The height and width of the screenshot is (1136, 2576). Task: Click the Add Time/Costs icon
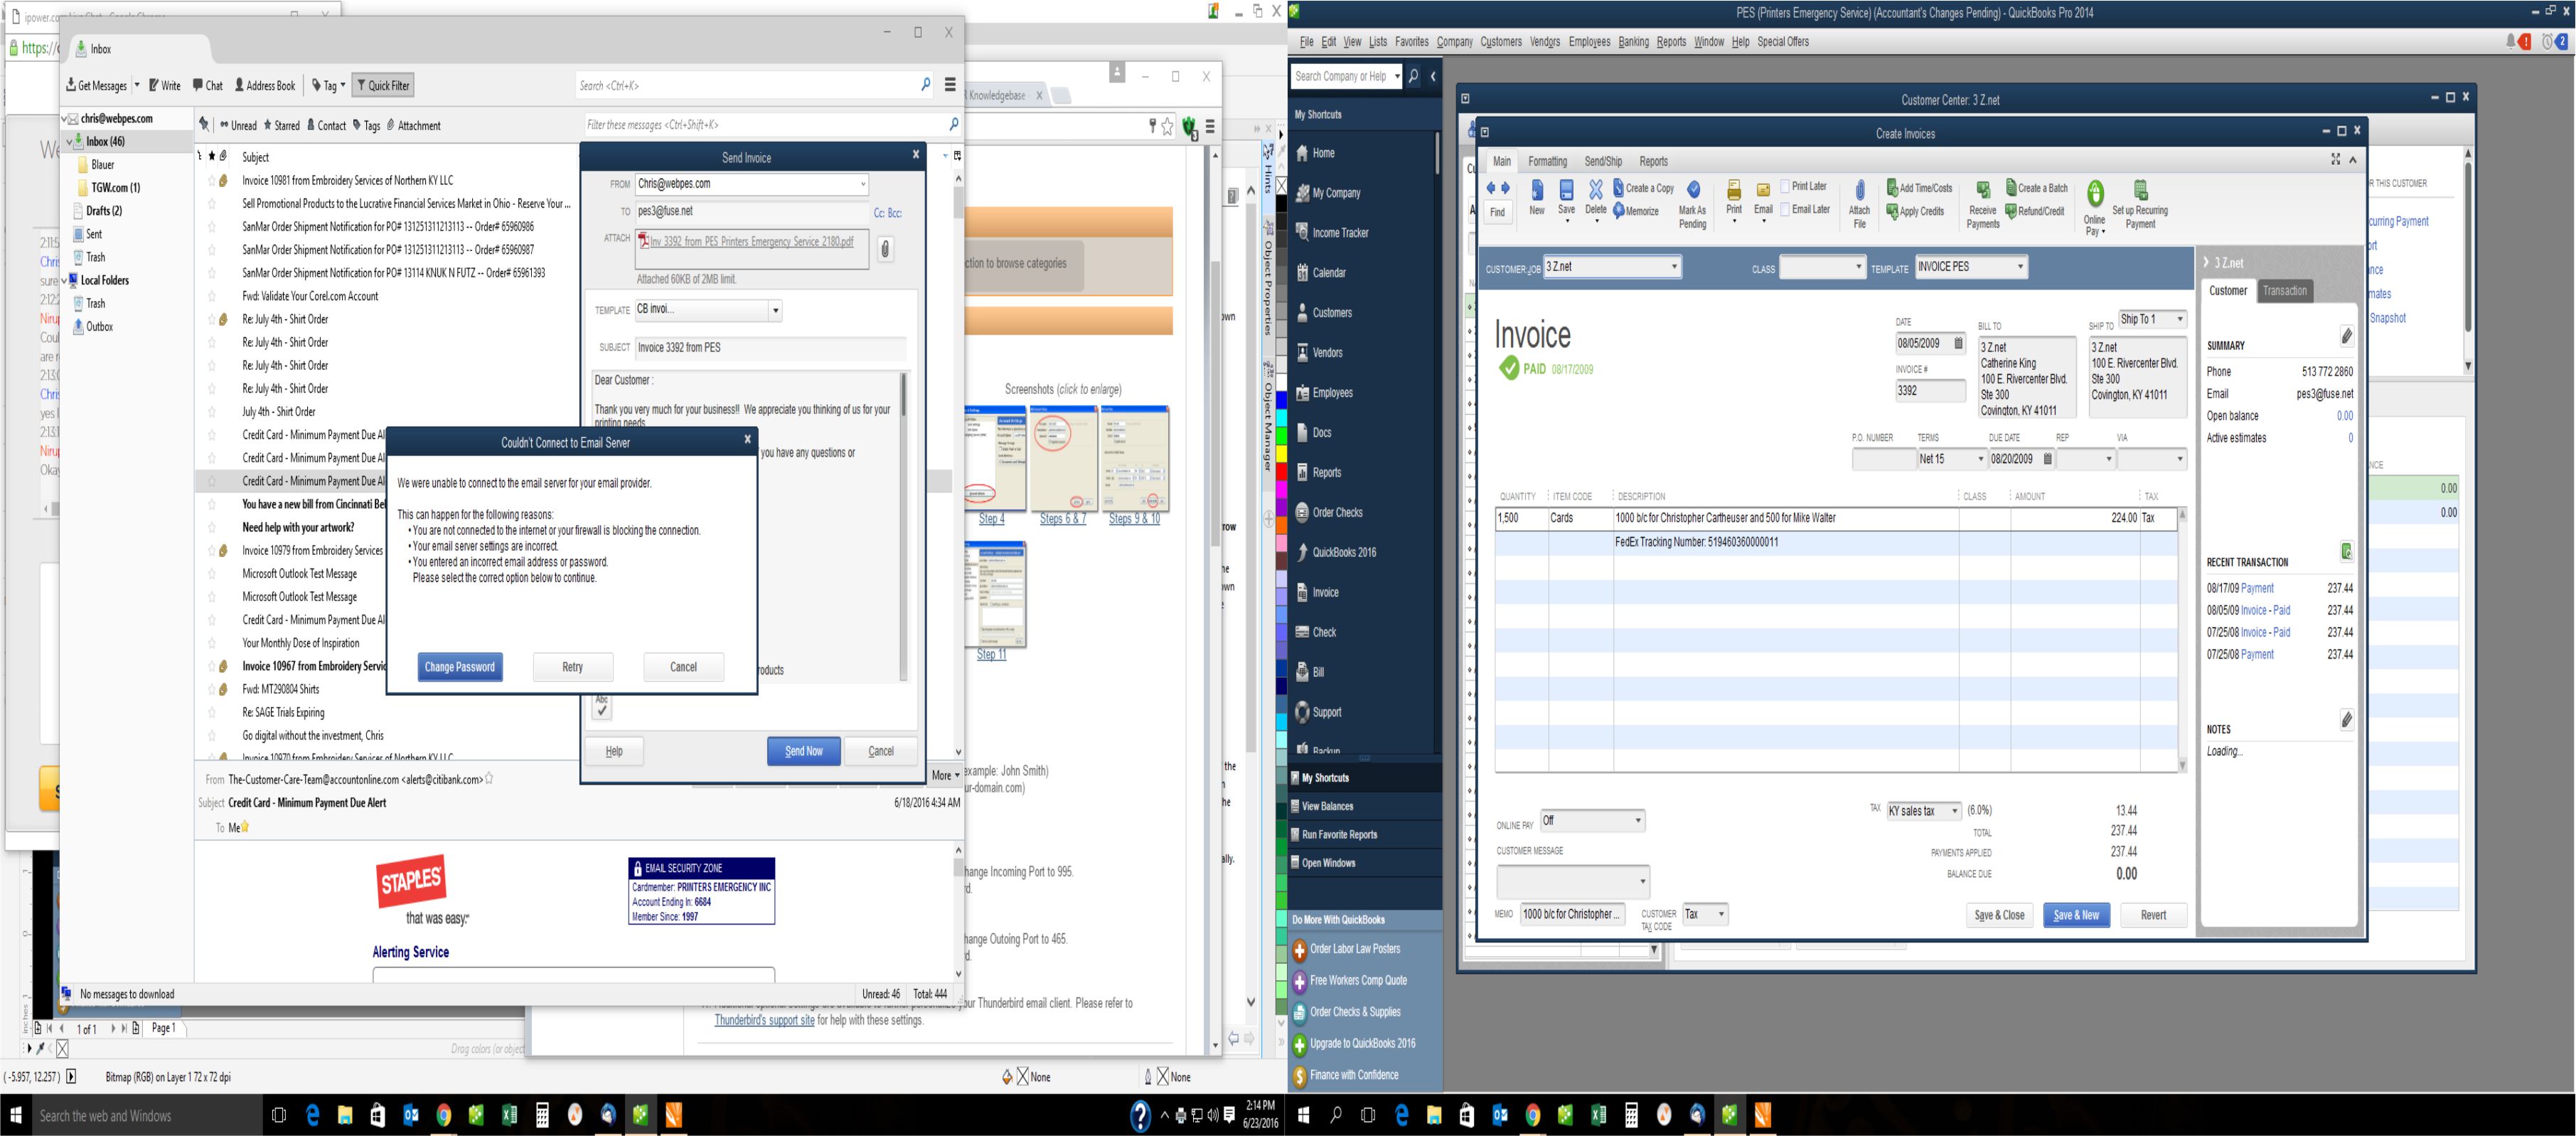point(1892,189)
